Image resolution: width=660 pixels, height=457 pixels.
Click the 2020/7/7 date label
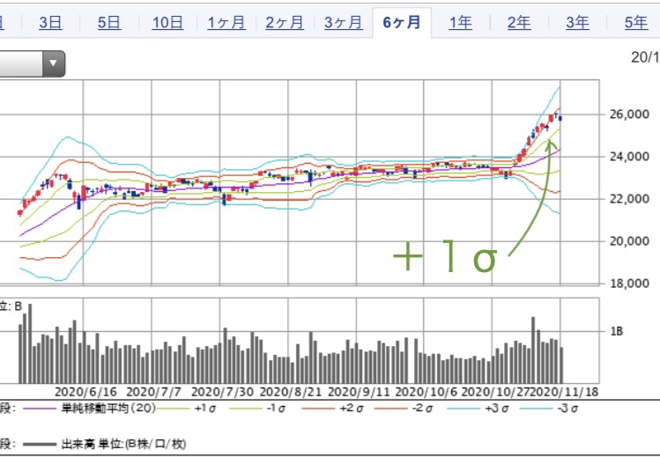click(x=153, y=392)
